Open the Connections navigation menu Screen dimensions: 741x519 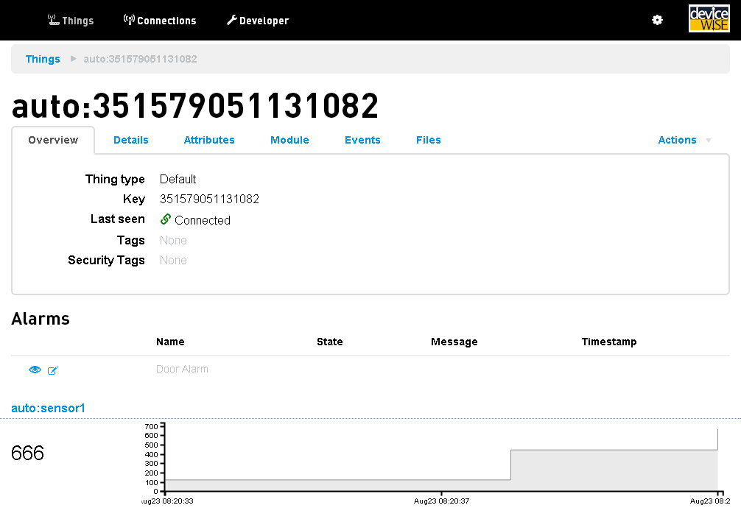click(160, 21)
